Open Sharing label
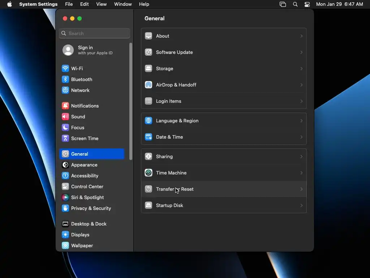 coord(164,157)
